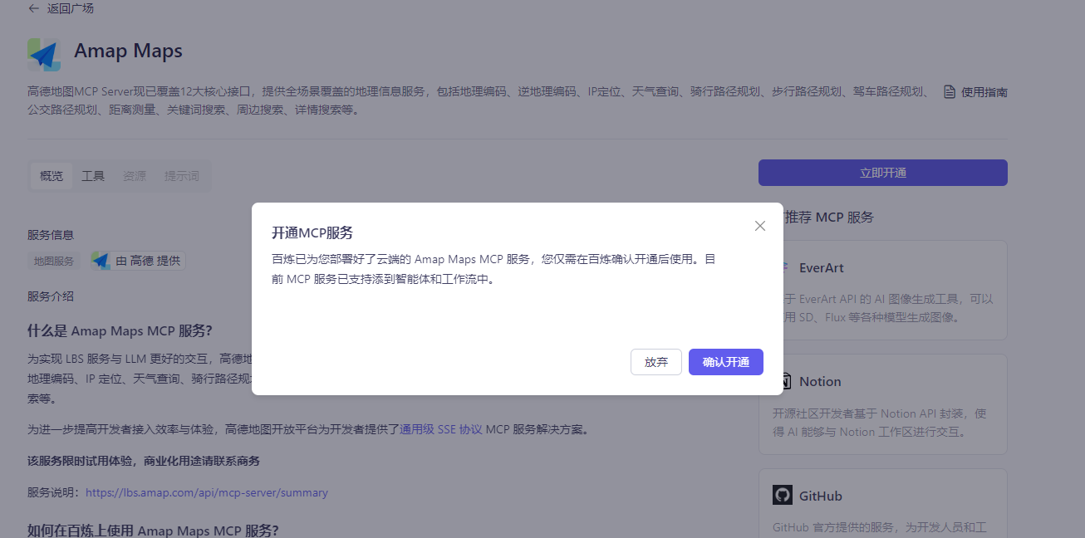This screenshot has width=1085, height=538.
Task: Switch to the 工具 tab
Action: 93,176
